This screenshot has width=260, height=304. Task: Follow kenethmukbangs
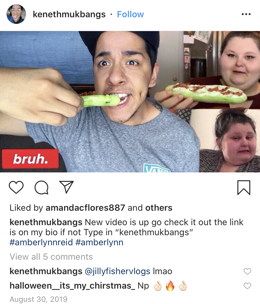130,14
